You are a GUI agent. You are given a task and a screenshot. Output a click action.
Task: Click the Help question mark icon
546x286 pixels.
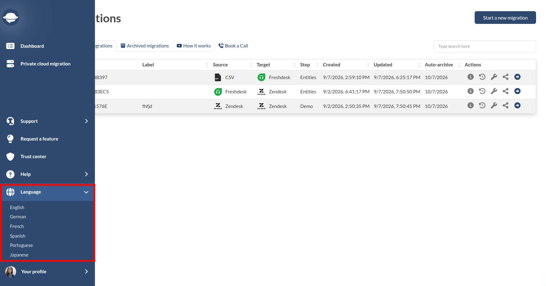click(10, 174)
